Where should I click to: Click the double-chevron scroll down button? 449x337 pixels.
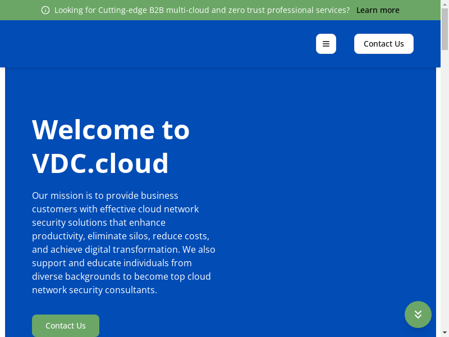click(x=418, y=315)
